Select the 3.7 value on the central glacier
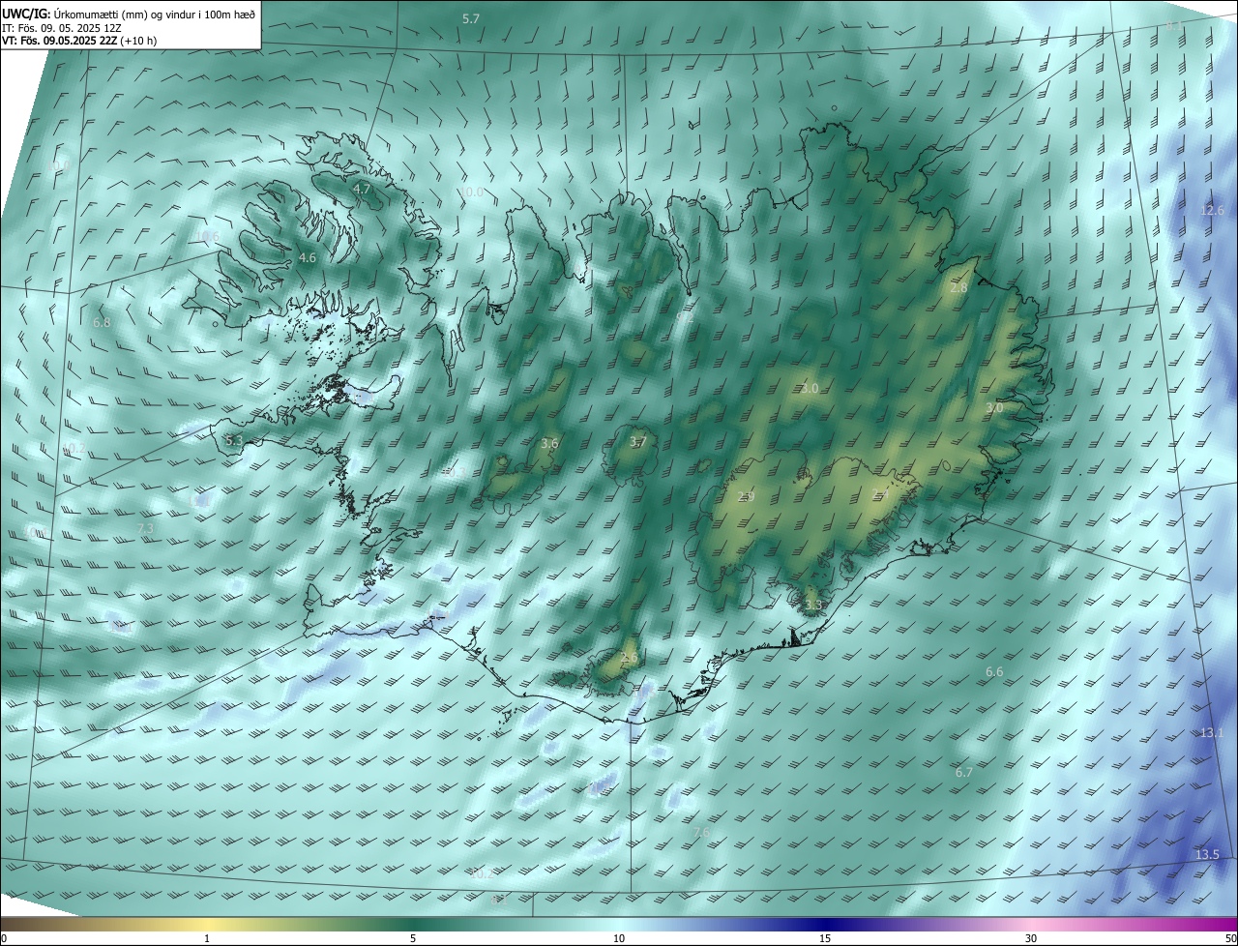This screenshot has width=1238, height=946. click(x=637, y=442)
